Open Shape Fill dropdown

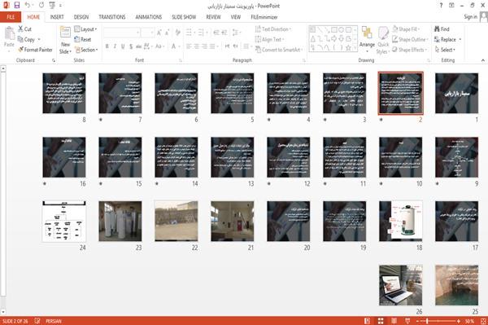[406, 29]
